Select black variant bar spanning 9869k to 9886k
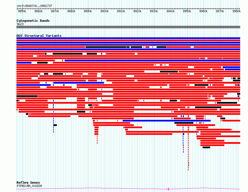This screenshot has height=192, width=248. [x=67, y=54]
